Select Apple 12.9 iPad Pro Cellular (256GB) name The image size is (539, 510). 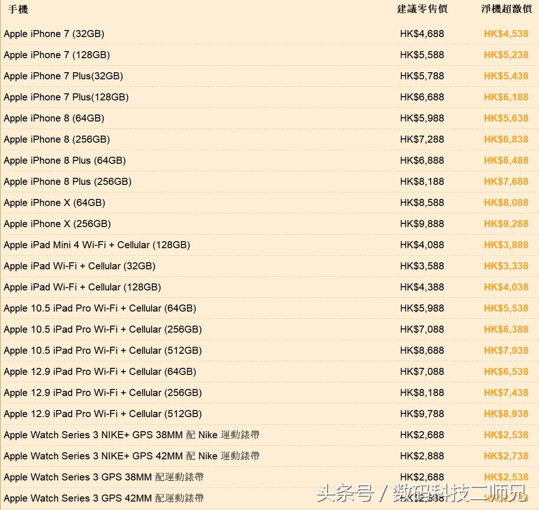tap(103, 393)
